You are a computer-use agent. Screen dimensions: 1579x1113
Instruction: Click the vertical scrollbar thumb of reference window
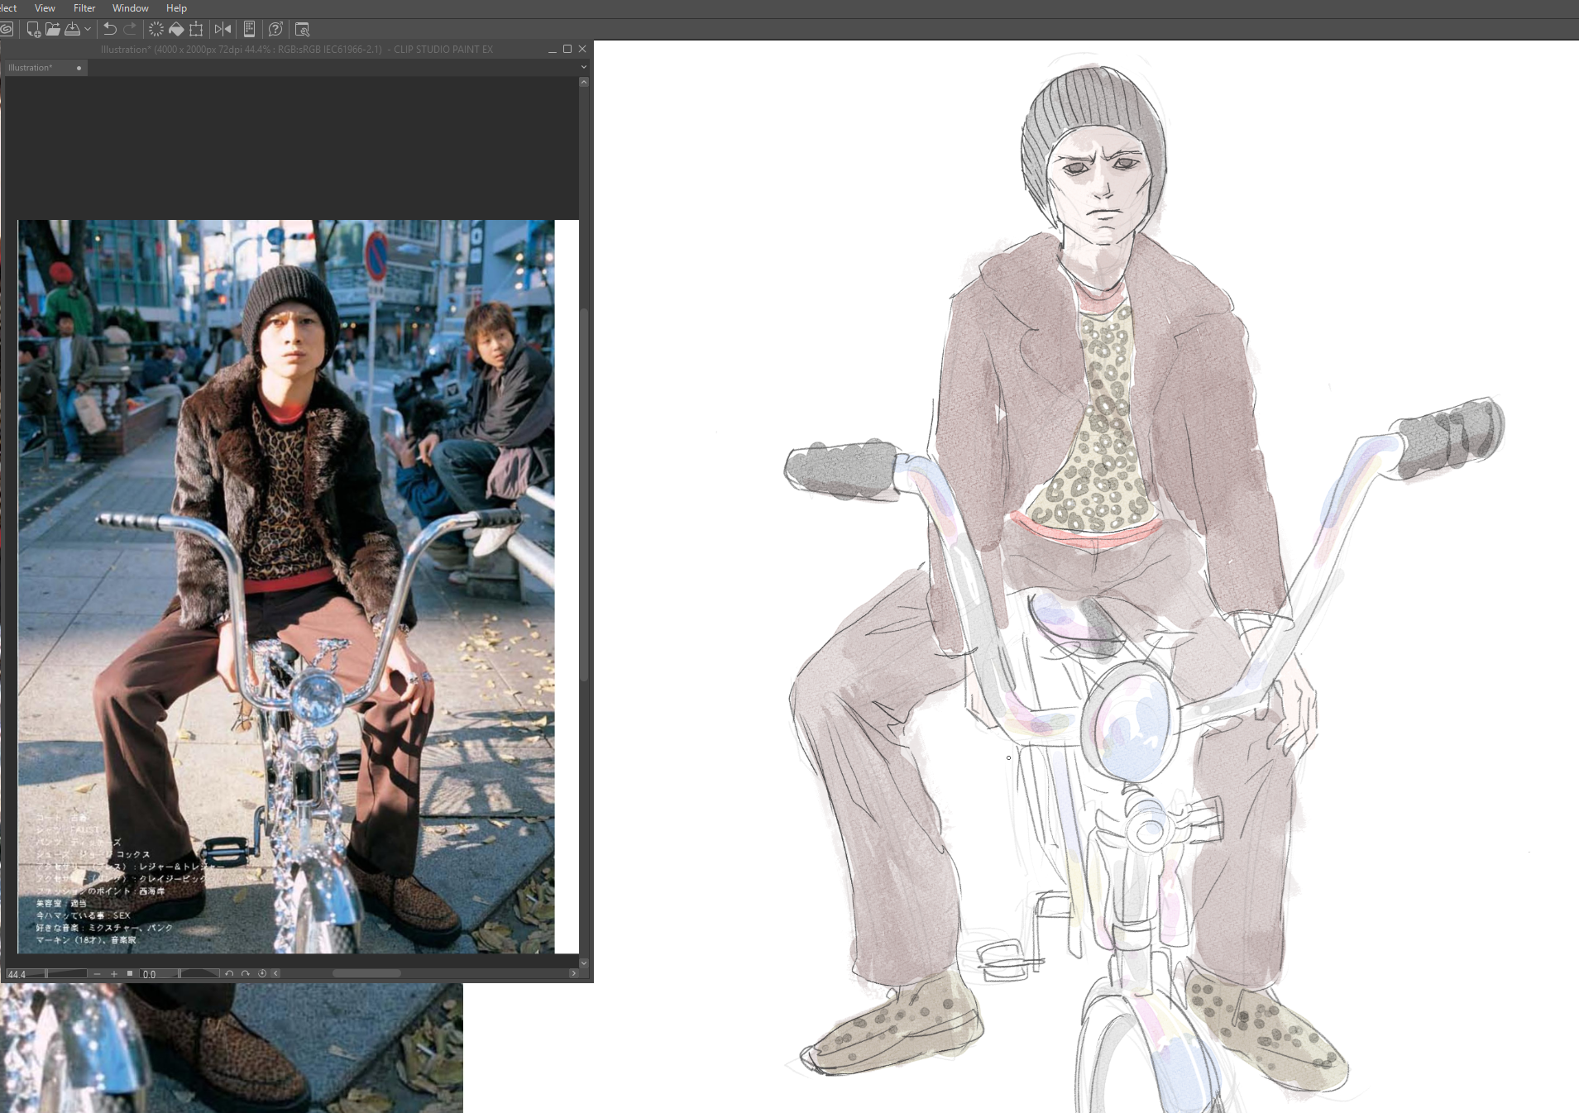pos(584,494)
